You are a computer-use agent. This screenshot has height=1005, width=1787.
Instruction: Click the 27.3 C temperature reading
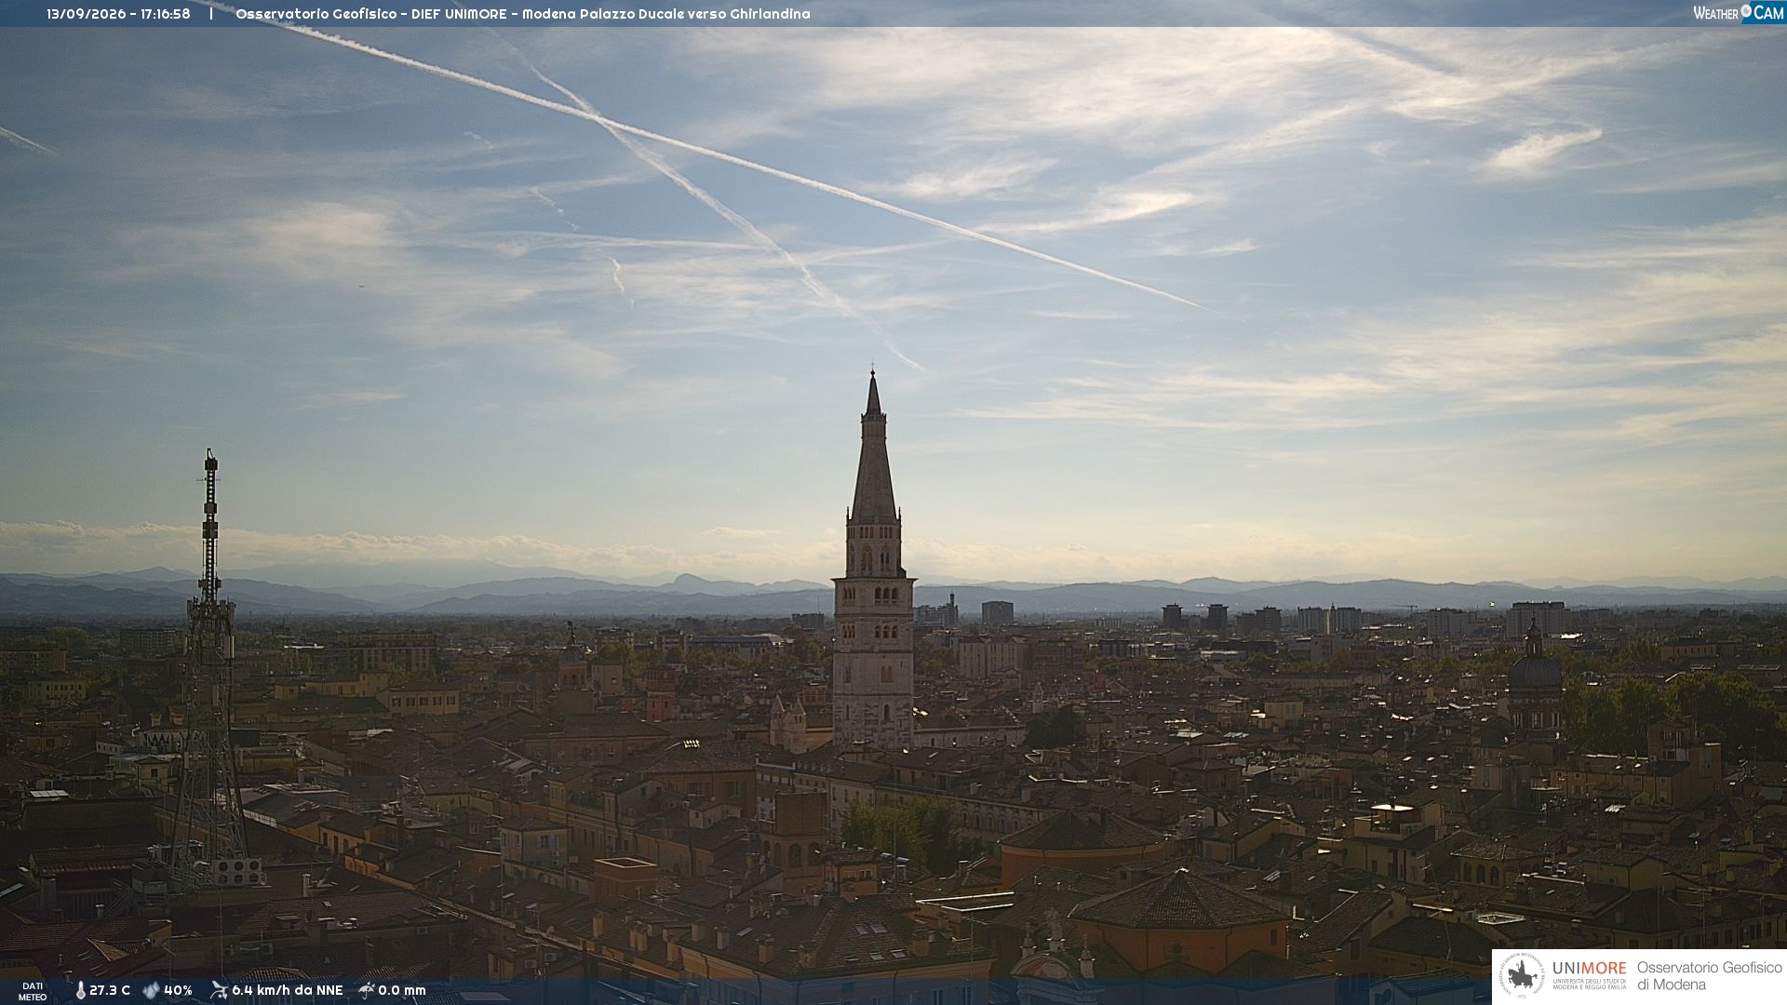[x=110, y=990]
